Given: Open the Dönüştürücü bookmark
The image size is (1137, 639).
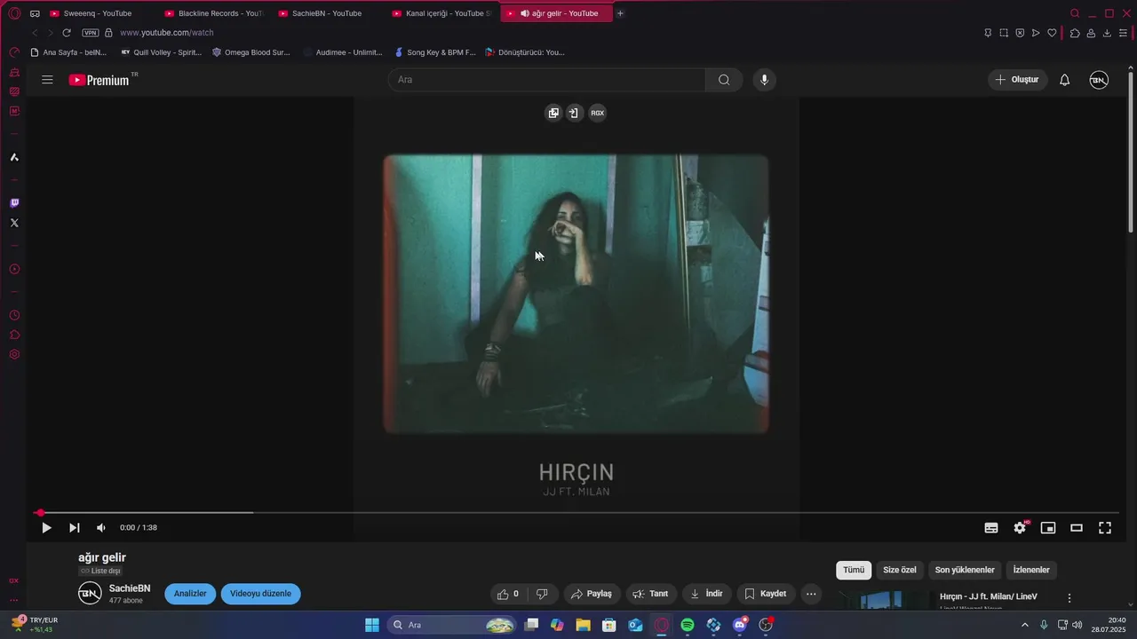Looking at the screenshot, I should tap(524, 52).
